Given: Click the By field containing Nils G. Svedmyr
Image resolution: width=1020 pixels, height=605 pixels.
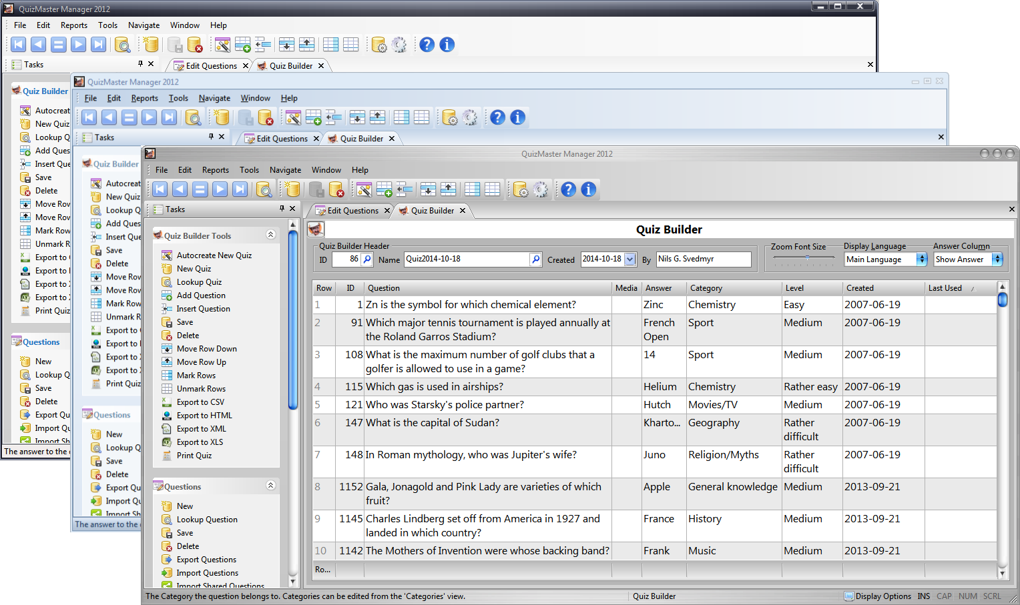Looking at the screenshot, I should pos(704,259).
